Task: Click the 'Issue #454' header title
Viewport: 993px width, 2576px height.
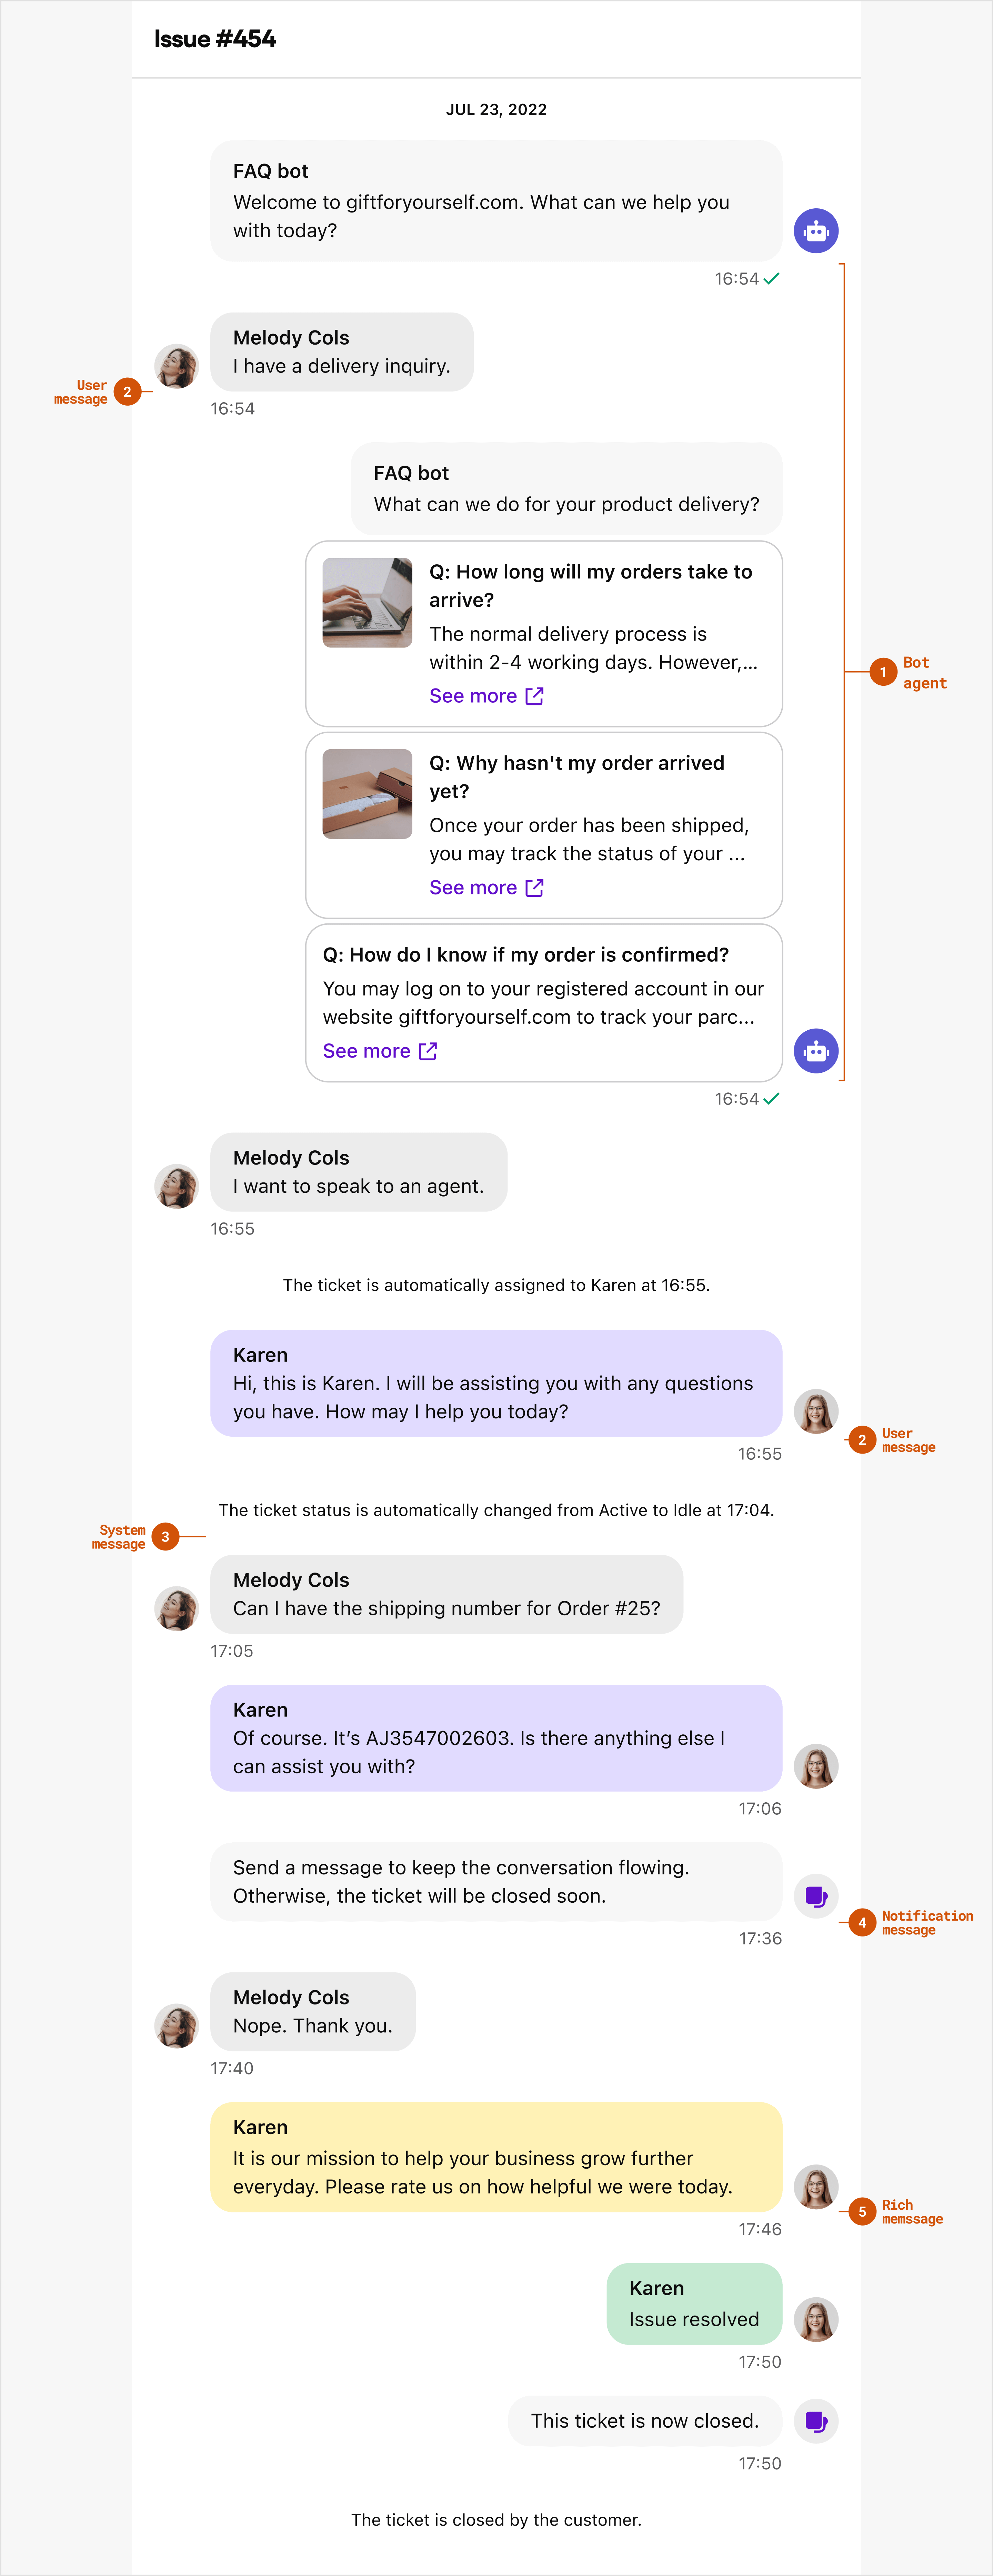Action: coord(215,39)
